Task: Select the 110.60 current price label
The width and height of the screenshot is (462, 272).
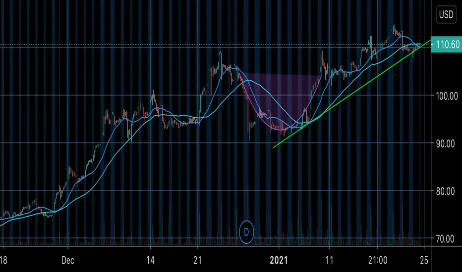Action: (446, 45)
